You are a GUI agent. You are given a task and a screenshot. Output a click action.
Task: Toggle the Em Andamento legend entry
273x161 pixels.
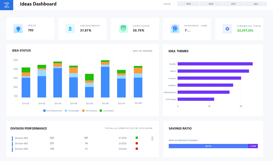[53, 111]
